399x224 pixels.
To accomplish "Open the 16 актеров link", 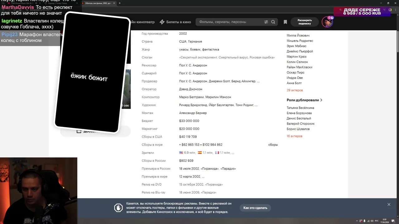I will 295,136.
